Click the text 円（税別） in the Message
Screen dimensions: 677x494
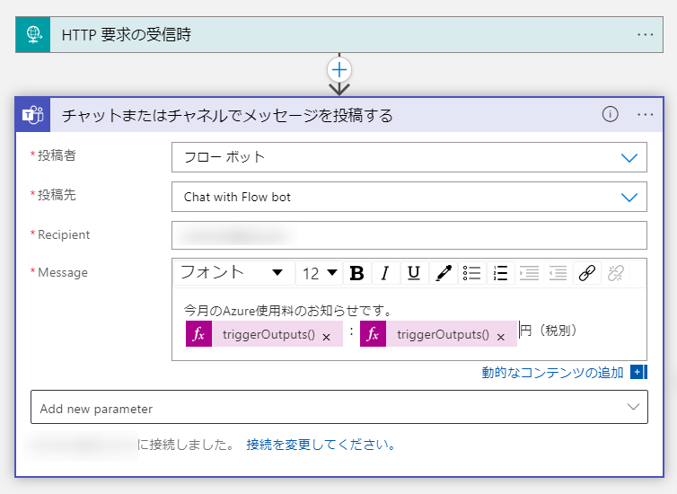tap(549, 331)
